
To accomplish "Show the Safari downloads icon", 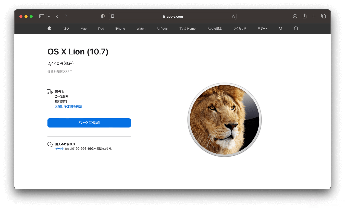I will tap(295, 16).
